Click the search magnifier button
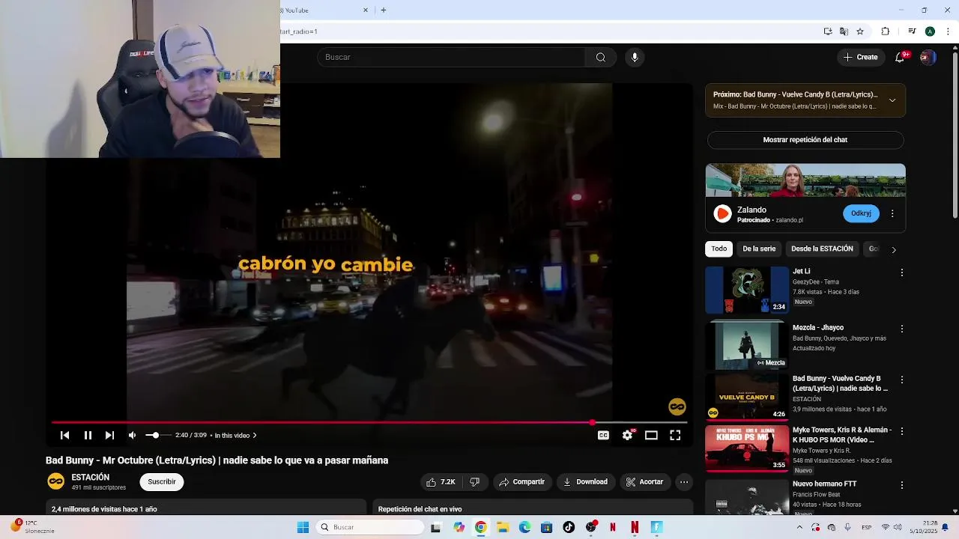 click(x=601, y=57)
